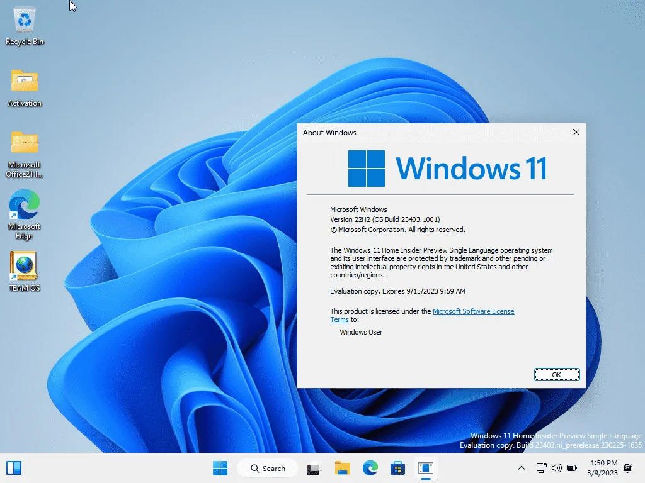Open Microsoft Store from the taskbar
The width and height of the screenshot is (645, 483).
coord(398,468)
